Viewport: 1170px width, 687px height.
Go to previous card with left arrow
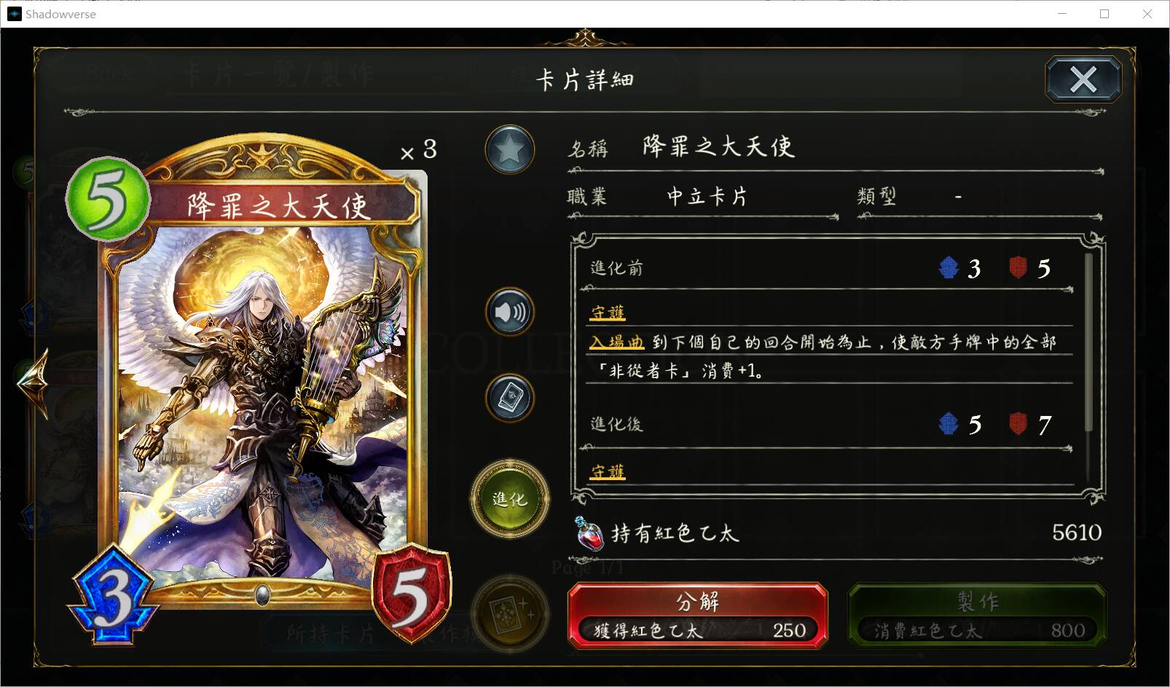tap(33, 381)
